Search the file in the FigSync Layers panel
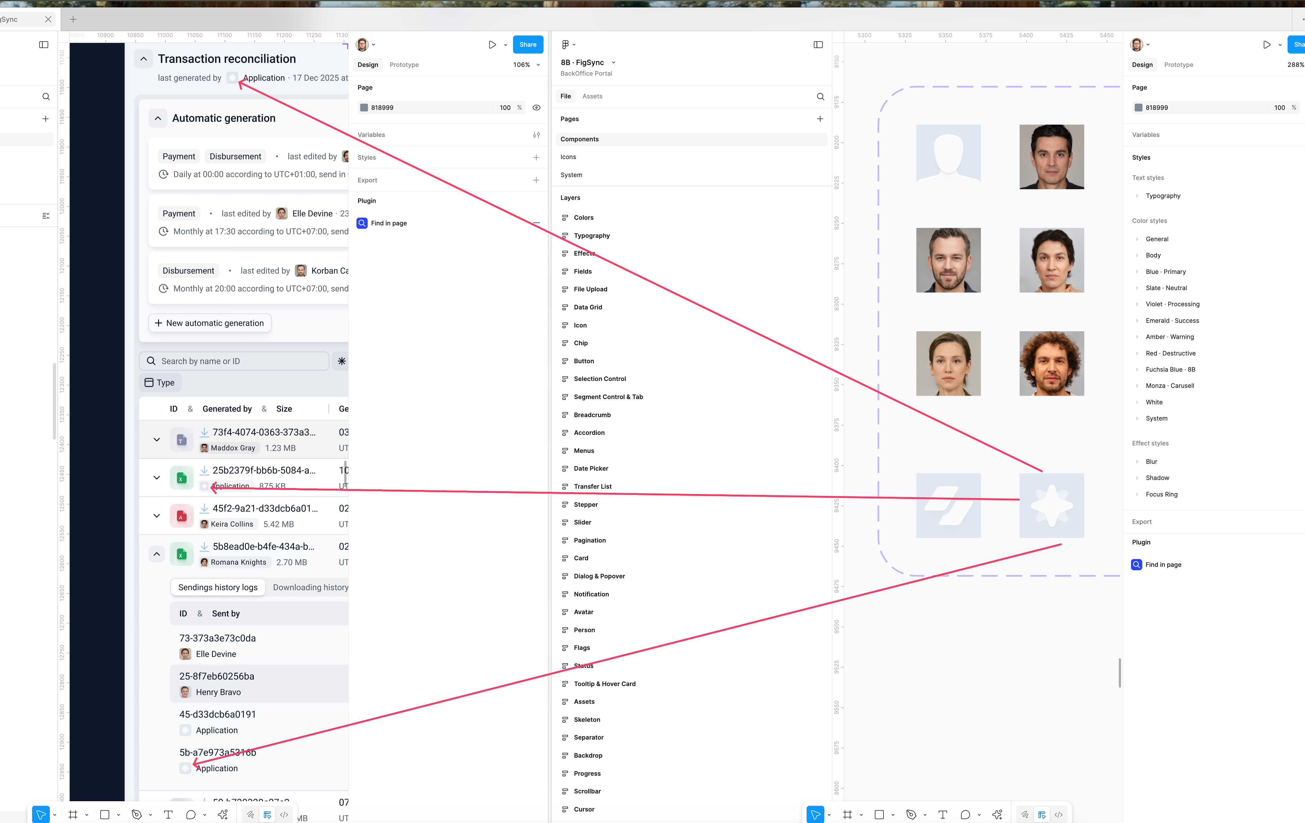Viewport: 1305px width, 823px height. pyautogui.click(x=821, y=96)
